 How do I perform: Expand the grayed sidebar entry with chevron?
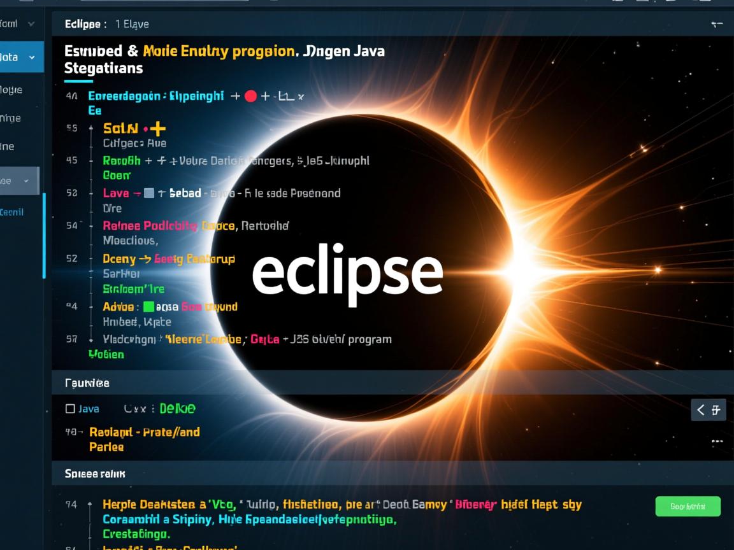pos(25,180)
